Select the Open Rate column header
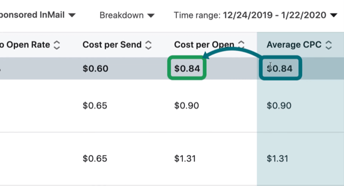This screenshot has width=344, height=186. click(x=25, y=45)
